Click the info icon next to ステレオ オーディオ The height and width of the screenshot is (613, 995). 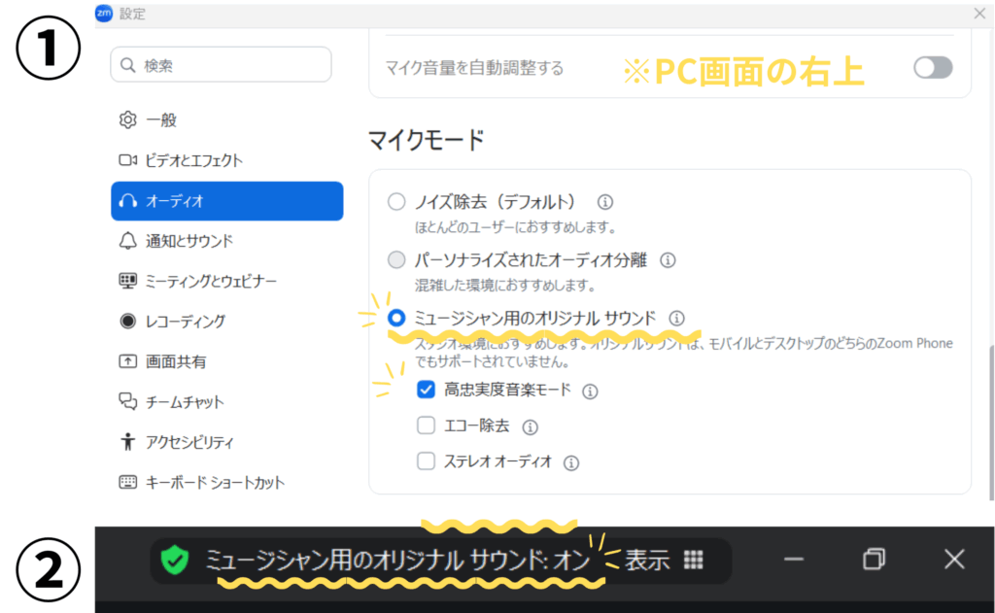(571, 462)
